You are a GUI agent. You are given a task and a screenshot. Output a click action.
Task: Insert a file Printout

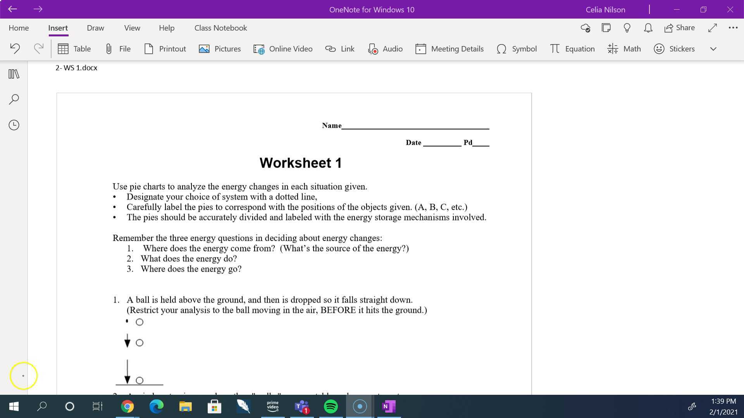[x=165, y=49]
